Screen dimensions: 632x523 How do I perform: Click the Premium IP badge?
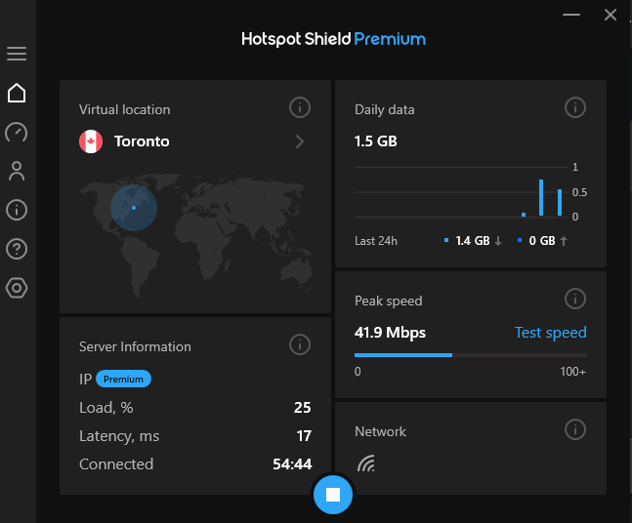(x=124, y=379)
